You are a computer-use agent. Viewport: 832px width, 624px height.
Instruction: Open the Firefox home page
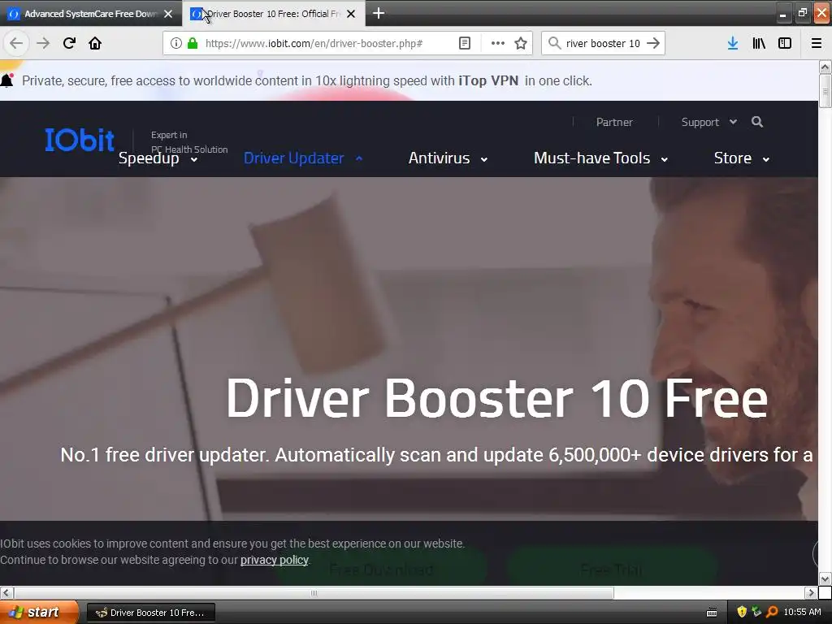95,43
